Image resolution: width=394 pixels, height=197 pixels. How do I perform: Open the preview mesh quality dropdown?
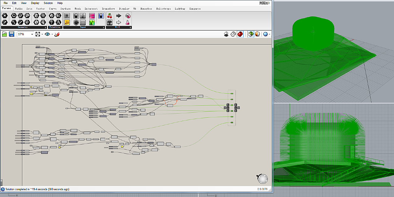tap(266, 34)
